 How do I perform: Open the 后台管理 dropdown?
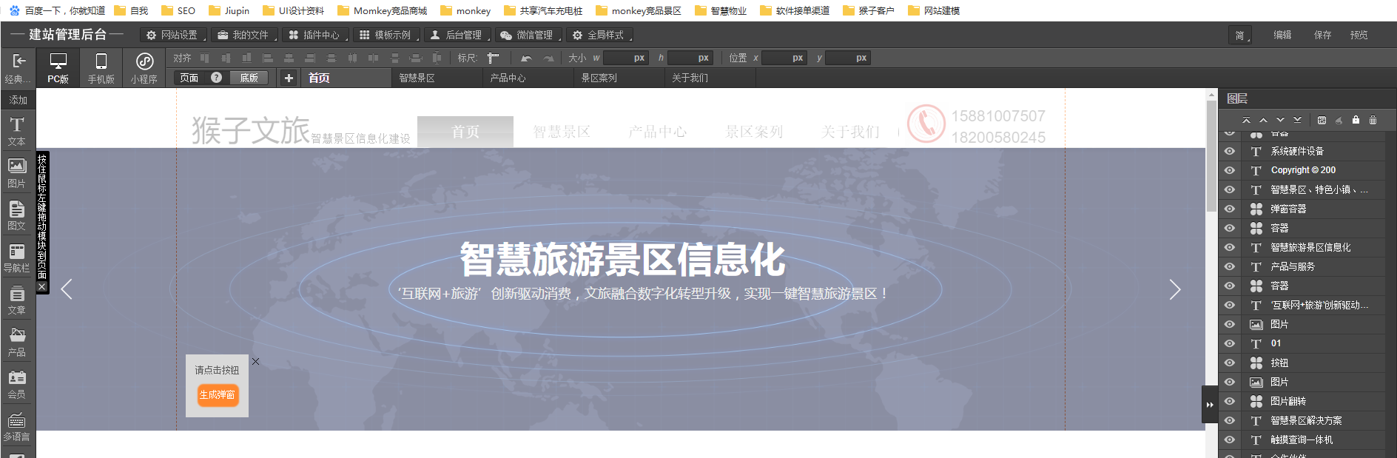[457, 35]
